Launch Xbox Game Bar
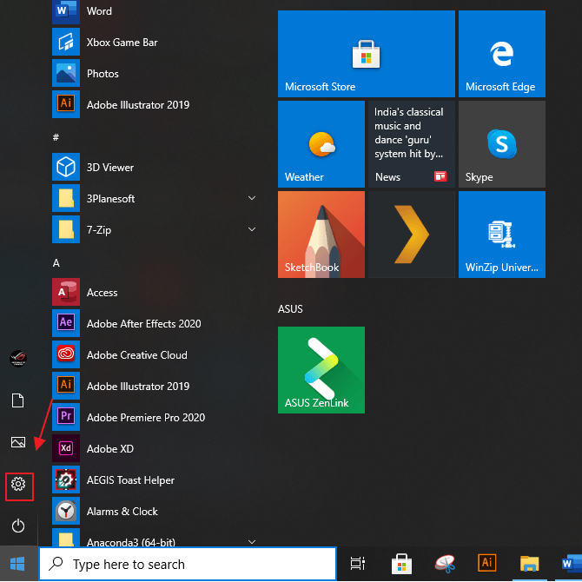The image size is (582, 582). click(154, 43)
